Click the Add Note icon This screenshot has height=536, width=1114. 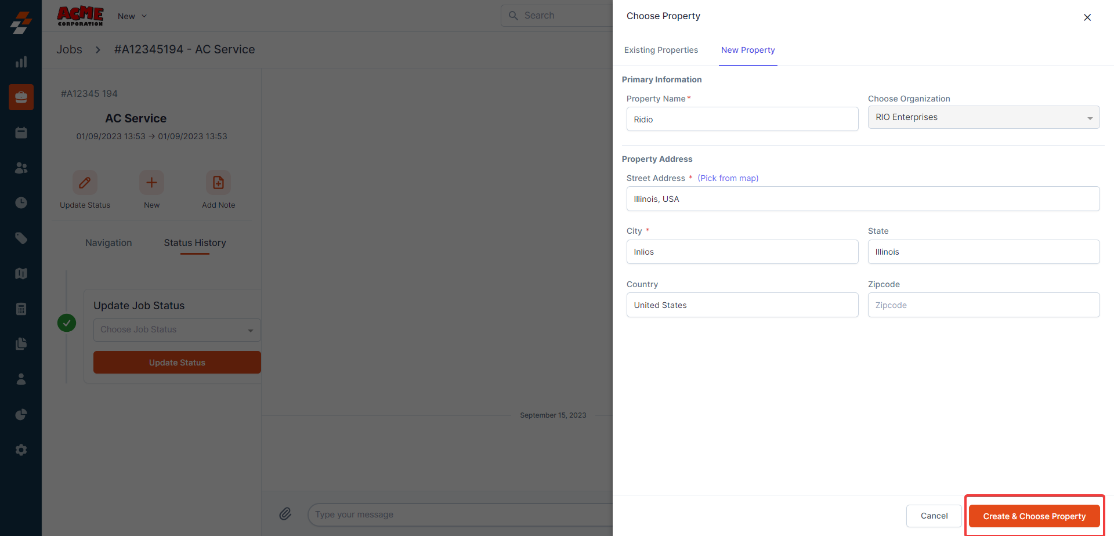pyautogui.click(x=218, y=183)
